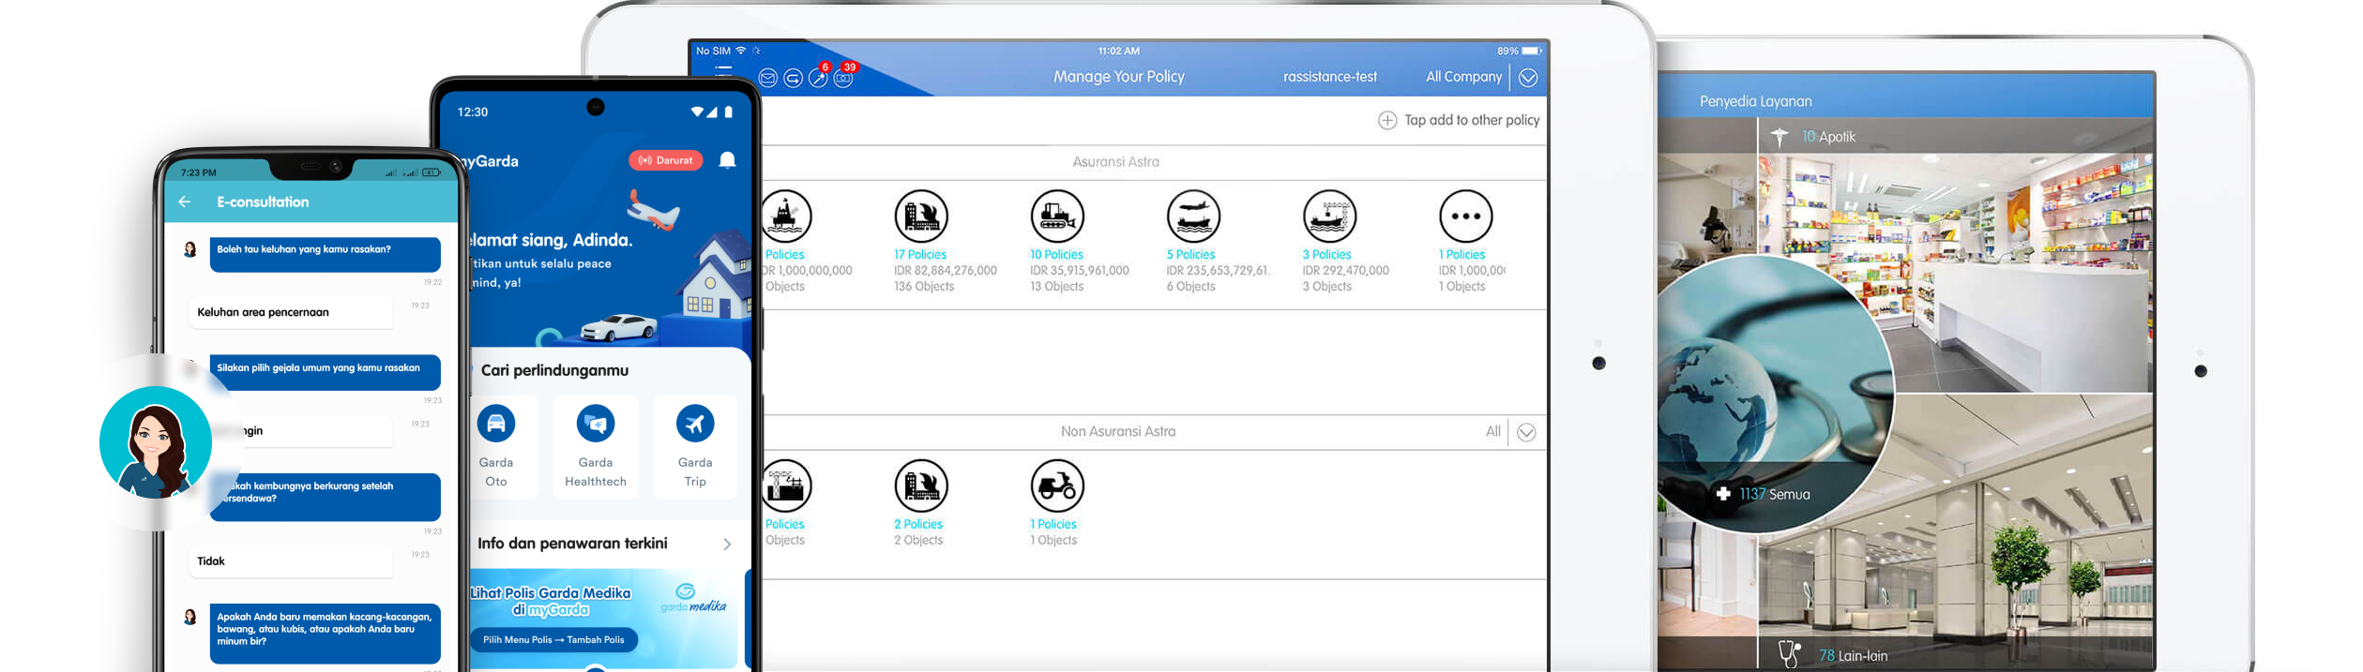
Task: Go back from E-consultation screen
Action: point(185,202)
